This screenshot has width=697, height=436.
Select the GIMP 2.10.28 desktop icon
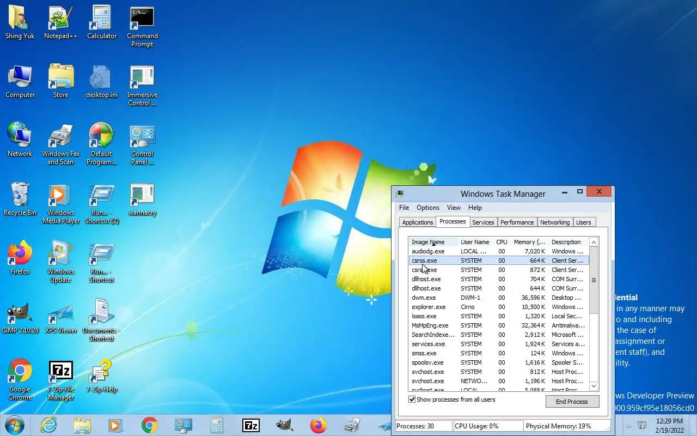click(20, 317)
